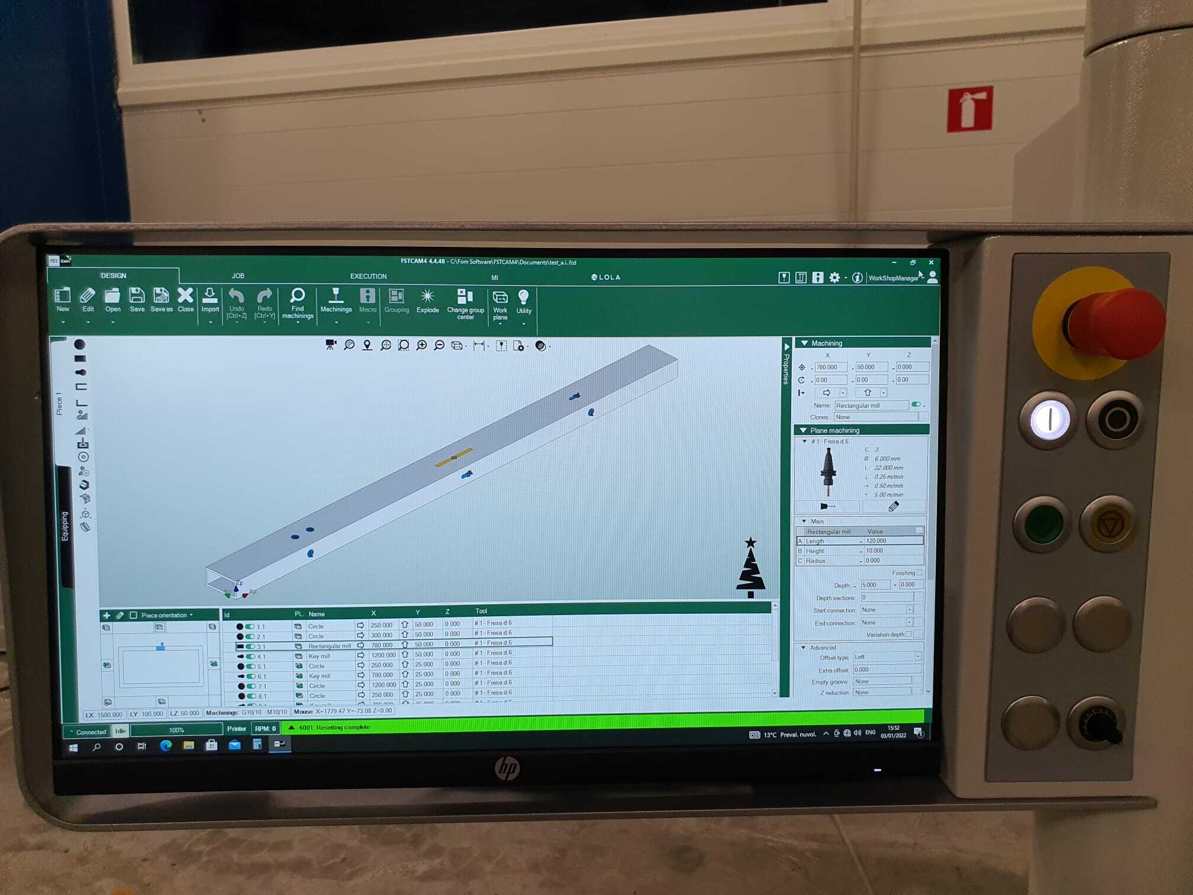Open the Offset type dropdown
This screenshot has width=1193, height=895.
(x=918, y=656)
